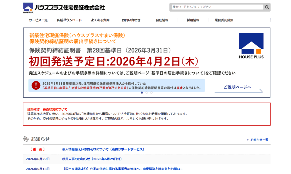
Task: Click the 初回発送予定日 headline text
Action: (114, 61)
